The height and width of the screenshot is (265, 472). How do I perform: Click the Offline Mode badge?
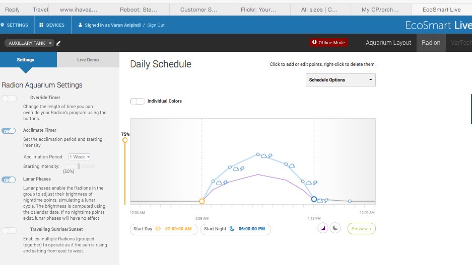(328, 42)
